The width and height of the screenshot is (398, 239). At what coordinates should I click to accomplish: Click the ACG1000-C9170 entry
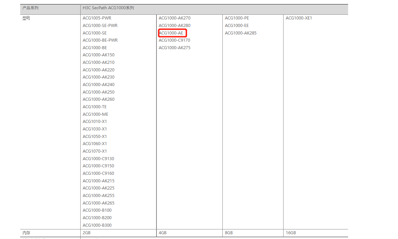(174, 40)
